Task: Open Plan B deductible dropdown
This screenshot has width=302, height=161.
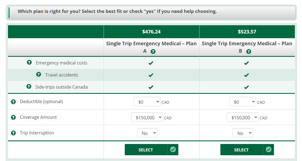Action: [242, 102]
